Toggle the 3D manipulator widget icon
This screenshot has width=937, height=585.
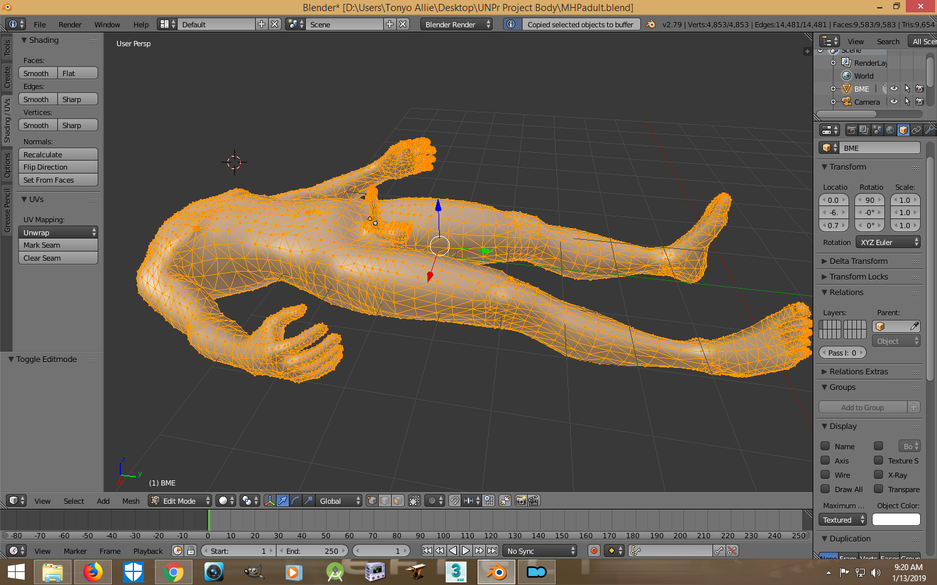point(269,500)
